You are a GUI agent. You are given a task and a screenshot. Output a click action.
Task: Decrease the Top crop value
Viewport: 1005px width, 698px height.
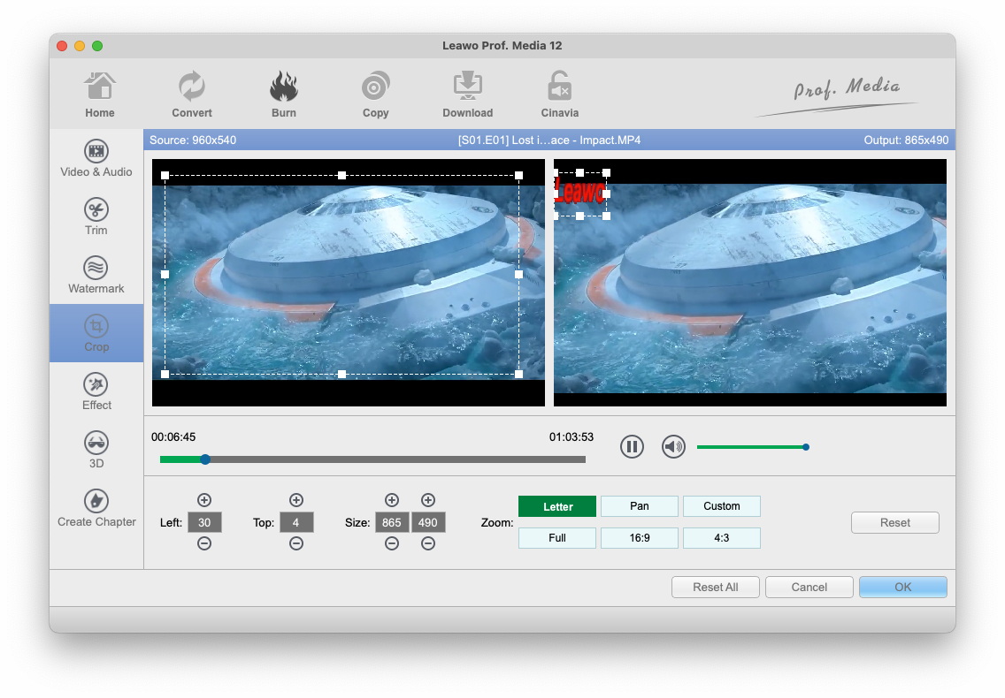tap(296, 544)
